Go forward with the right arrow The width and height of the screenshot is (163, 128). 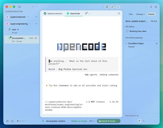pyautogui.click(x=36, y=7)
